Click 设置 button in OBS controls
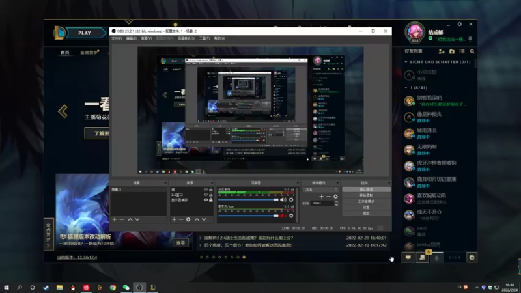Viewport: 521px width, 293px height. [366, 207]
